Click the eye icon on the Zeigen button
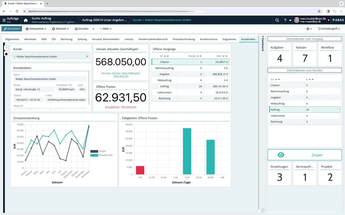Viewport: 345px width, 215px height. [280, 155]
